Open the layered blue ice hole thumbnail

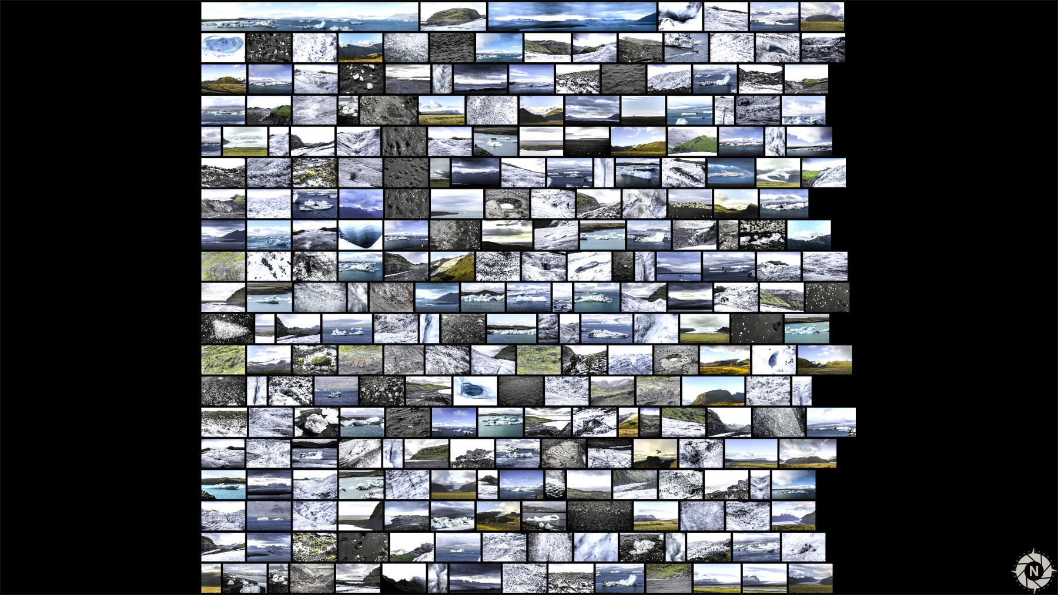[475, 391]
